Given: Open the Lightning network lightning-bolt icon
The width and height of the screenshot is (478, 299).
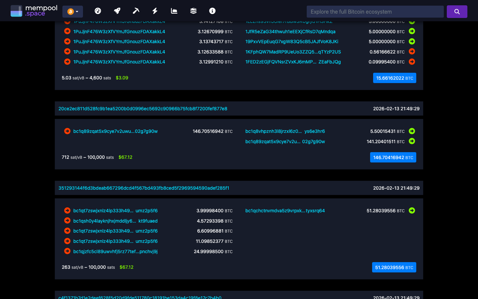Looking at the screenshot, I should pos(155,11).
